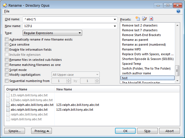Click the Original Name column header
Image resolution: width=185 pixels, height=138 pixels.
pos(29,89)
